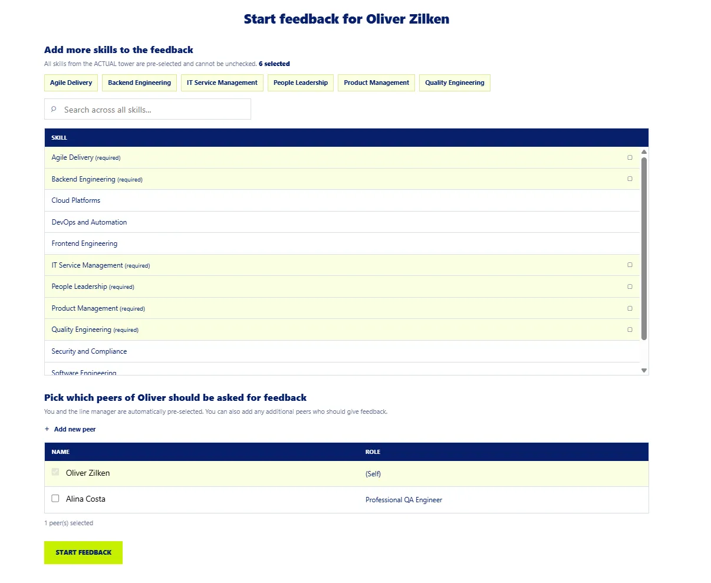The image size is (711, 583).
Task: Click the skills list scrollbar down arrow
Action: pos(644,370)
